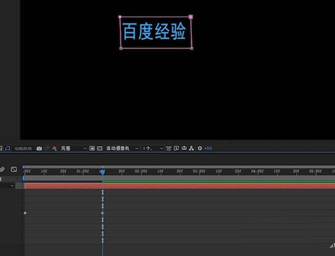Click the blue work area start handle
This screenshot has height=256, width=335.
(x=23, y=178)
